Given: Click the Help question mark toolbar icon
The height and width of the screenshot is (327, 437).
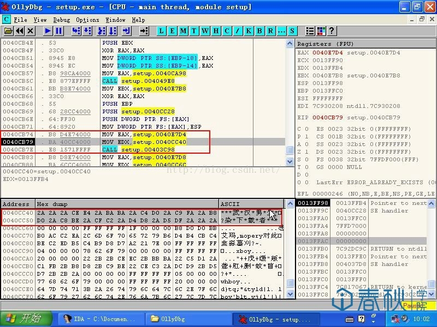Looking at the screenshot, I should click(x=332, y=31).
